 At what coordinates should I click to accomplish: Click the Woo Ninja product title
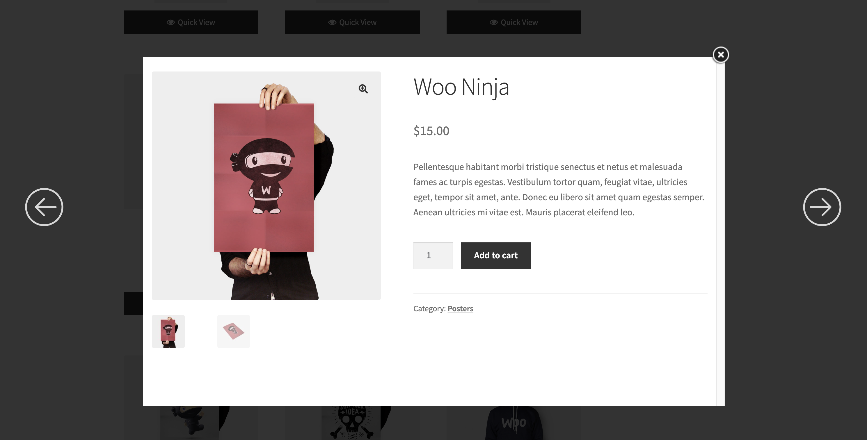pyautogui.click(x=461, y=87)
